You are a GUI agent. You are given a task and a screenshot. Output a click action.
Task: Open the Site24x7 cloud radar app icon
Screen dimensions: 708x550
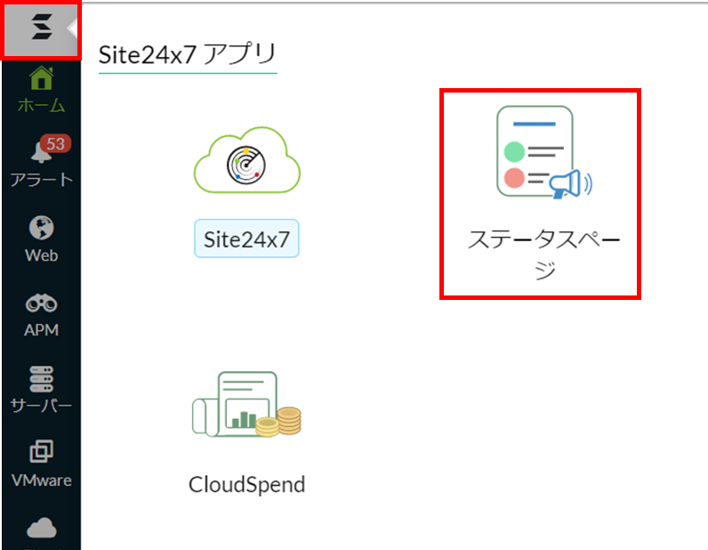click(x=246, y=160)
